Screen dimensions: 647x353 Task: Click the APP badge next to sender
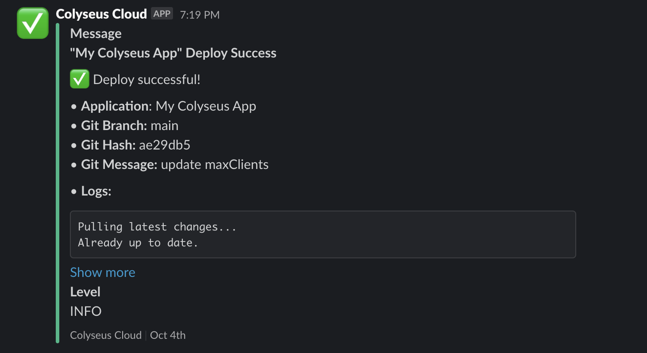click(x=162, y=14)
